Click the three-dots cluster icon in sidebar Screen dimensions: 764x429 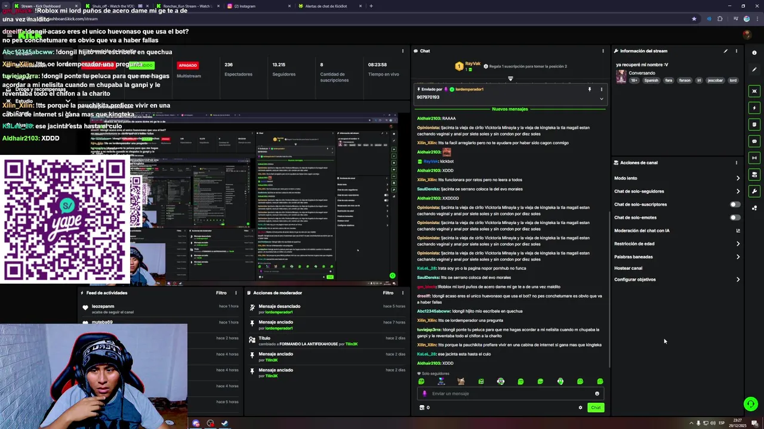click(754, 208)
